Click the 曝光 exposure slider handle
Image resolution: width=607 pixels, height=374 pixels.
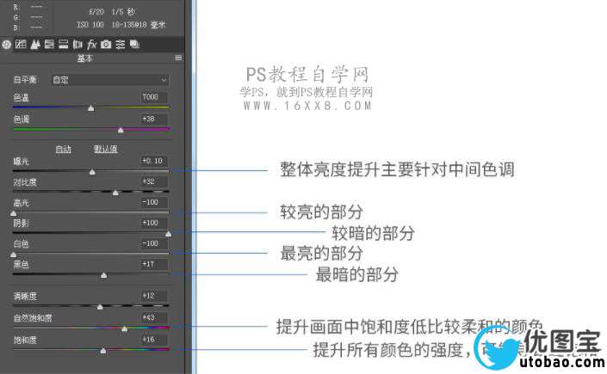pyautogui.click(x=92, y=172)
